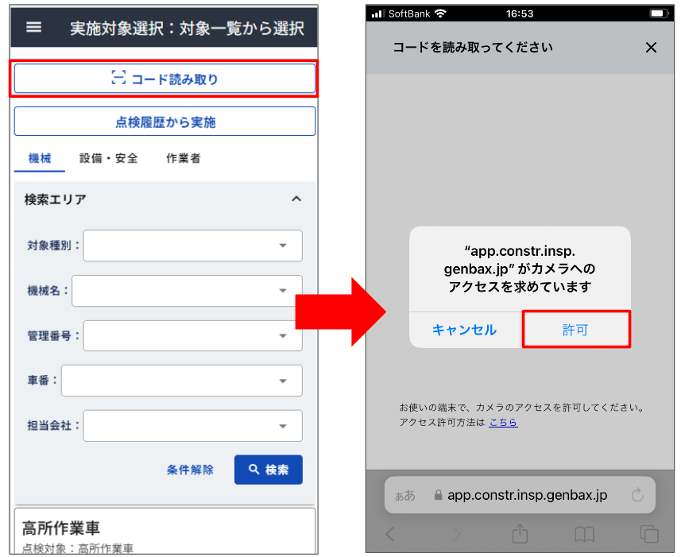Tap 点検履歴から実施 button
Viewport: 681px width, 557px height.
pyautogui.click(x=164, y=122)
